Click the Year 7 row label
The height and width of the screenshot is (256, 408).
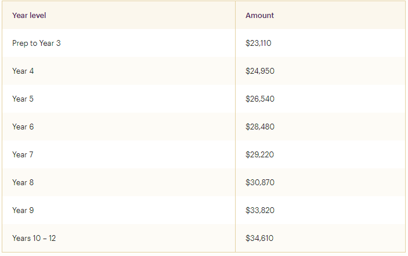click(x=23, y=154)
